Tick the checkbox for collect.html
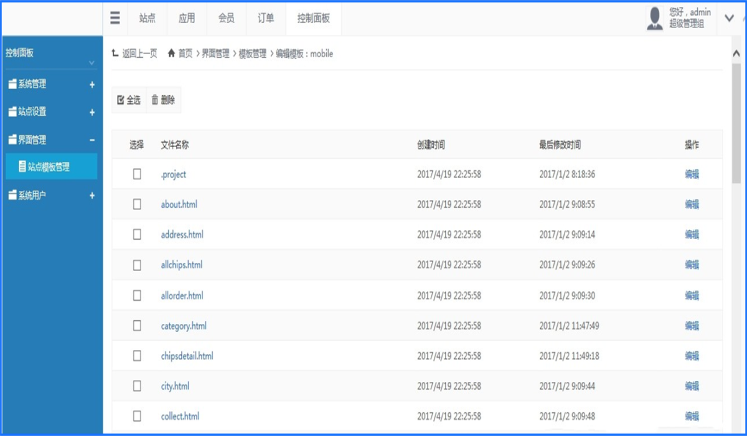The image size is (747, 436). click(137, 416)
